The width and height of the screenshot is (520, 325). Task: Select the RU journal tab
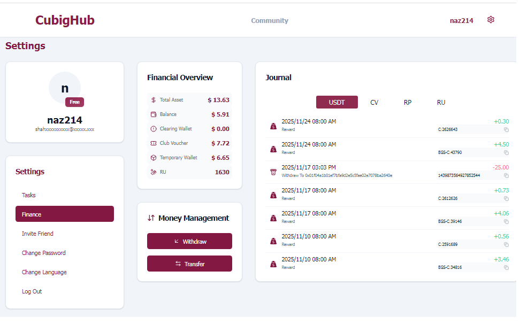point(441,103)
